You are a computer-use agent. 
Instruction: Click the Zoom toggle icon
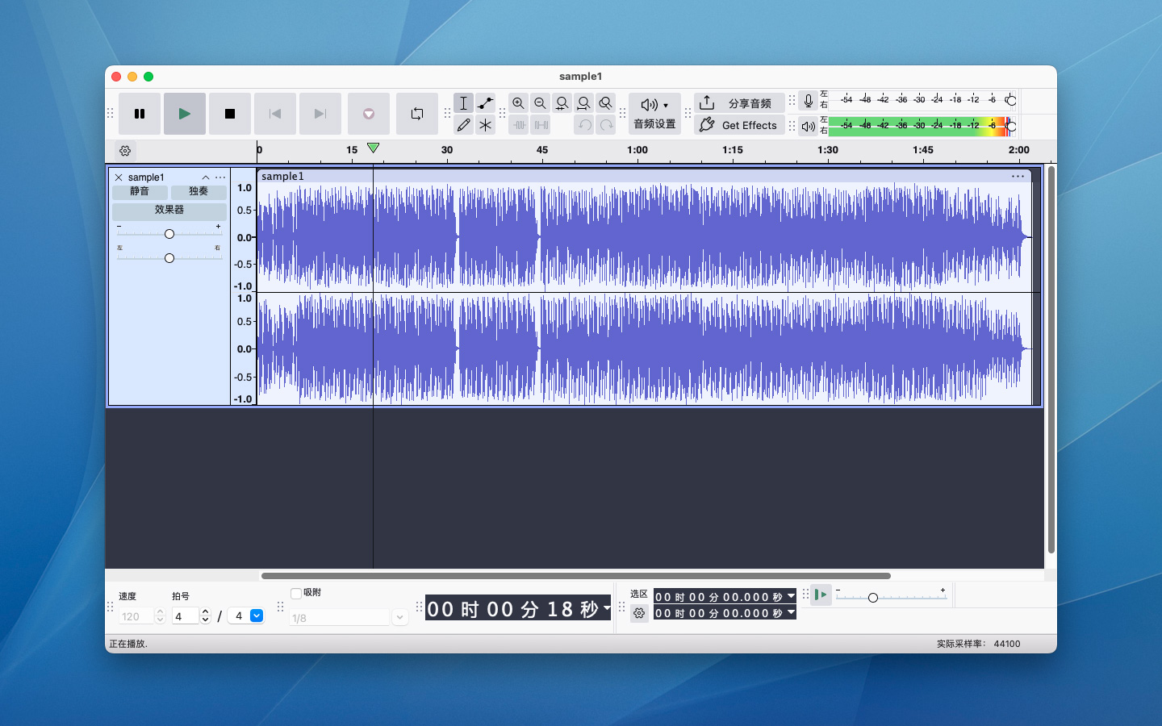click(x=605, y=103)
